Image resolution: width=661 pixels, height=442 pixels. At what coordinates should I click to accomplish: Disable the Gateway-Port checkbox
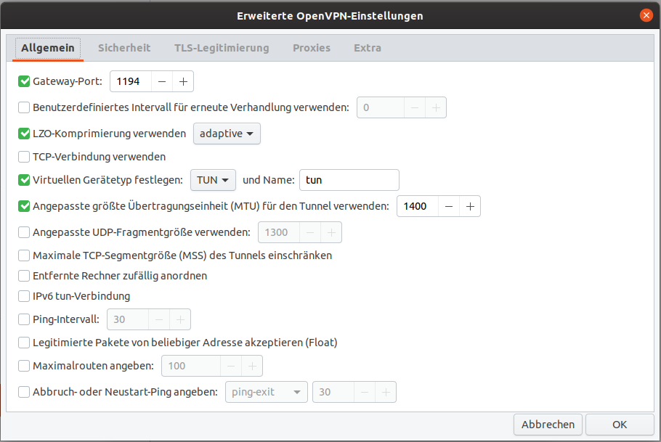click(24, 81)
